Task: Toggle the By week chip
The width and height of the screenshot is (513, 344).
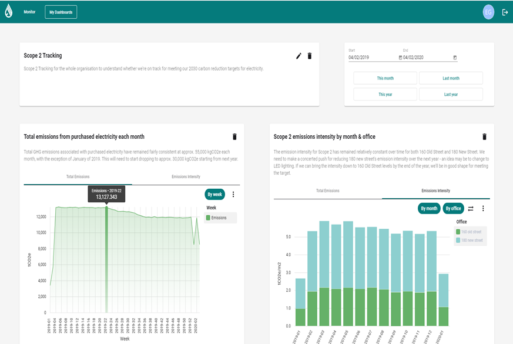Action: click(x=214, y=194)
